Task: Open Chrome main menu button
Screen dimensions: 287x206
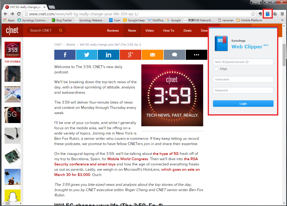Action: (x=282, y=14)
